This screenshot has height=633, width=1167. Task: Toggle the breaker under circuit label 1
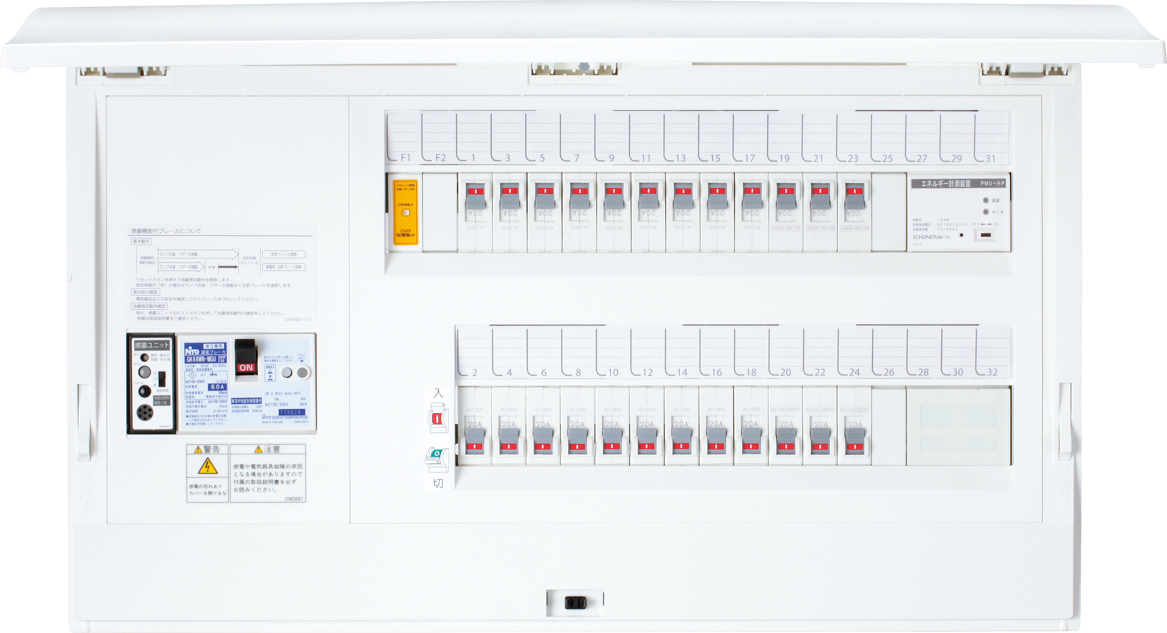click(475, 196)
